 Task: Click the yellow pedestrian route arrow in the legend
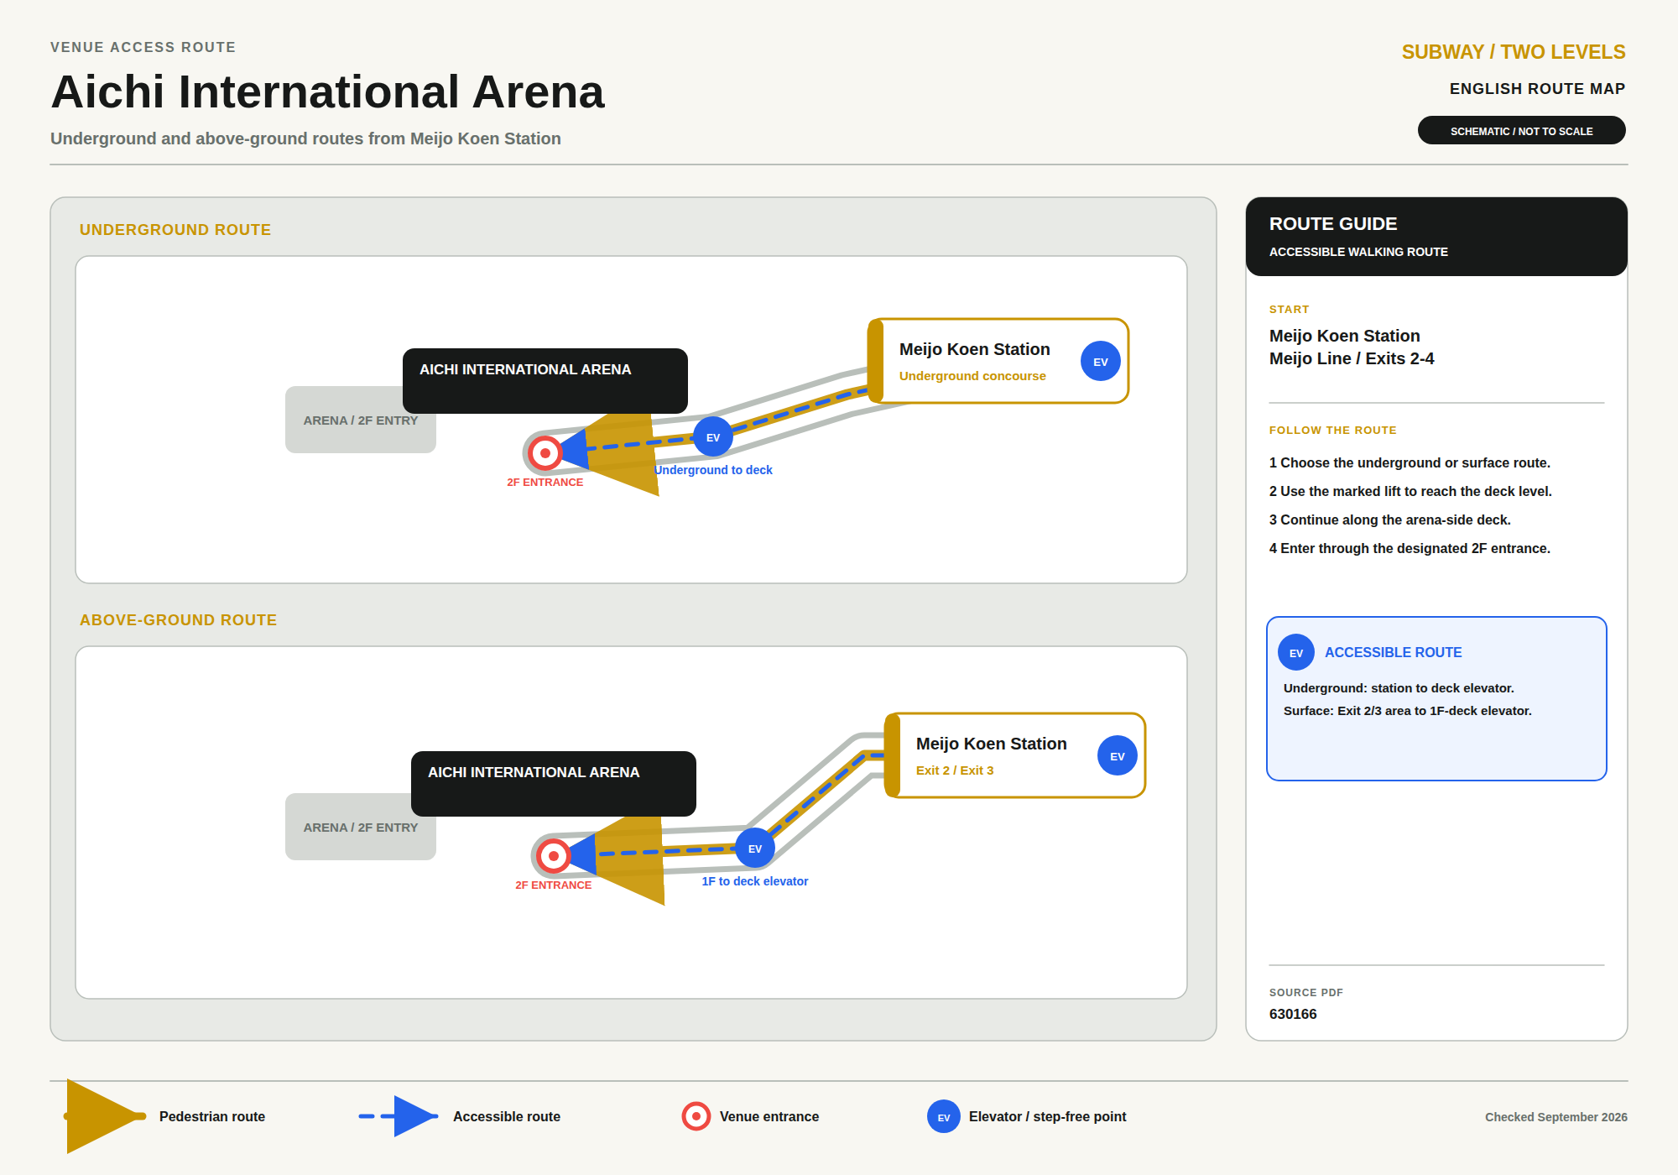coord(106,1116)
